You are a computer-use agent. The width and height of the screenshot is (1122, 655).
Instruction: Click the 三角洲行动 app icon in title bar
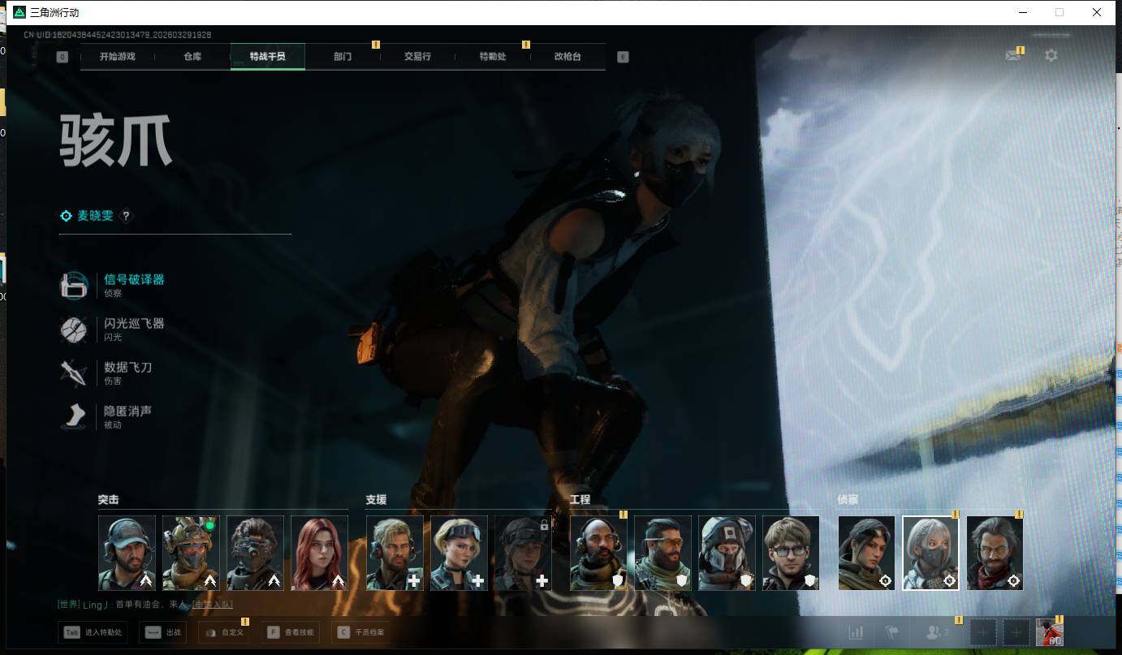pyautogui.click(x=19, y=12)
